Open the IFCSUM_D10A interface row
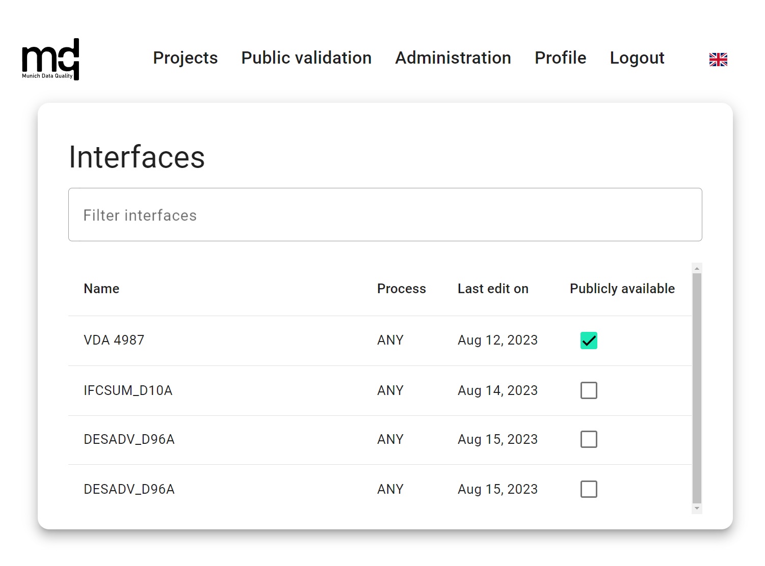Image resolution: width=765 pixels, height=566 pixels. [380, 390]
